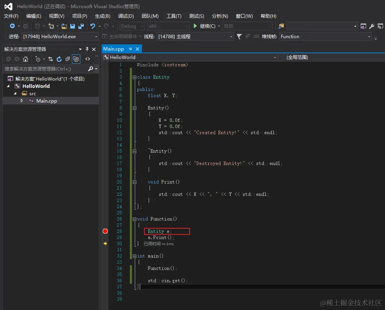This screenshot has width=385, height=310.
Task: Click the 继续(C) continue button
Action: (x=204, y=26)
